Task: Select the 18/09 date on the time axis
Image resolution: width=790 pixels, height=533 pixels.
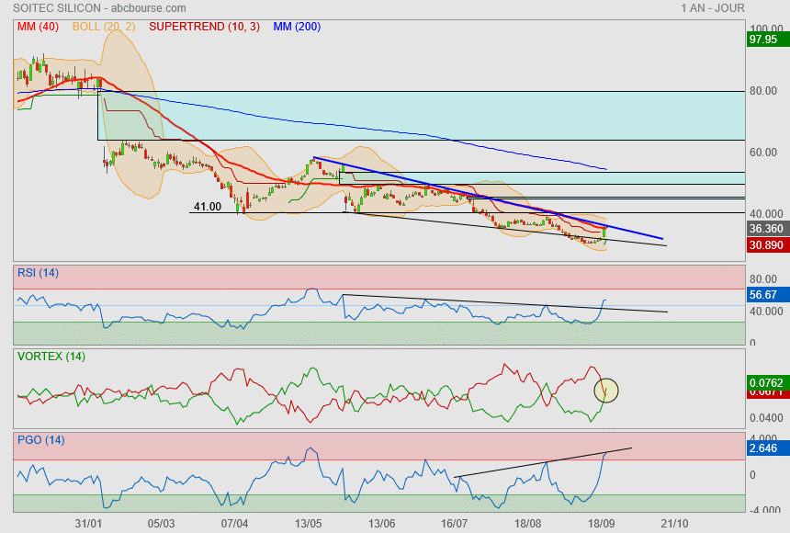Action: 601,523
